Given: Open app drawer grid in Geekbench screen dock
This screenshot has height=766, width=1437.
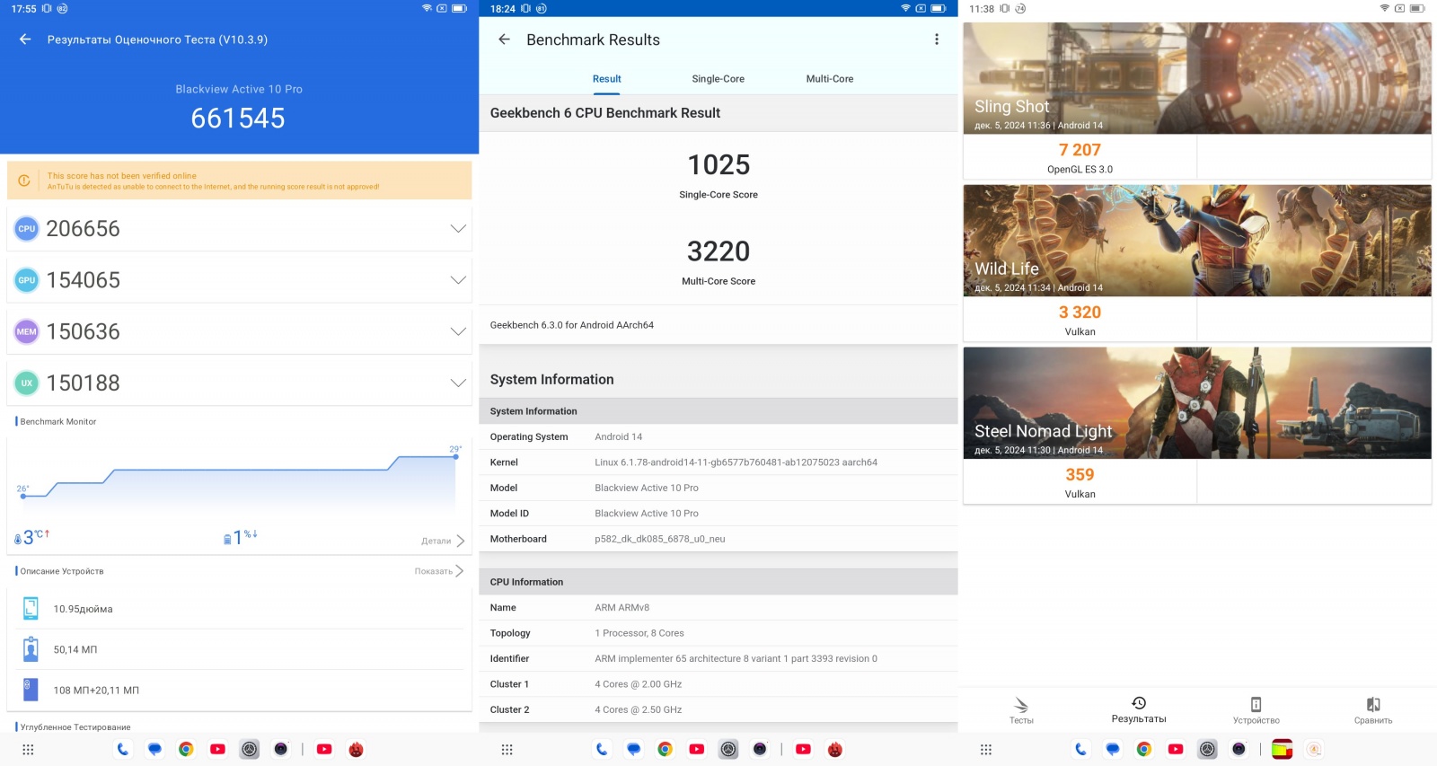Looking at the screenshot, I should point(507,749).
